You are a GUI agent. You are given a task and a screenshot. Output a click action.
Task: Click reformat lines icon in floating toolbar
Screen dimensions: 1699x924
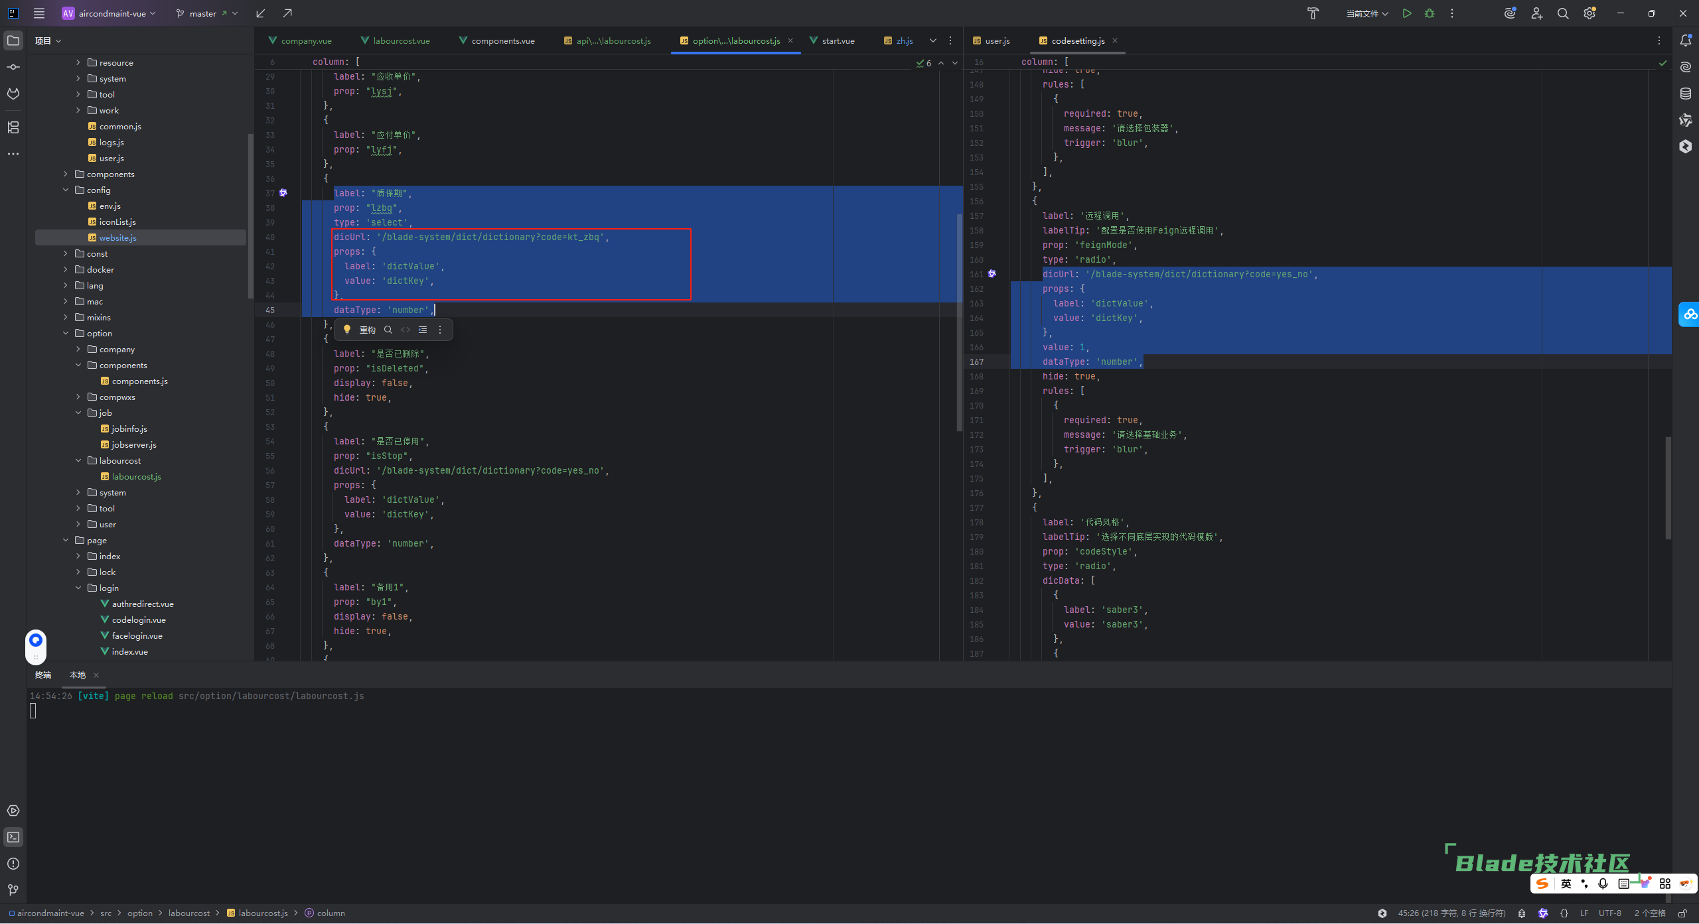tap(423, 330)
